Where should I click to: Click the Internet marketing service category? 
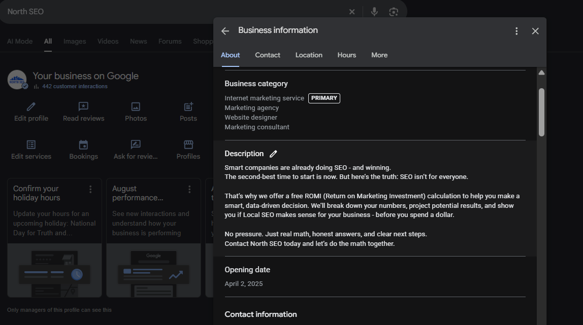[264, 98]
